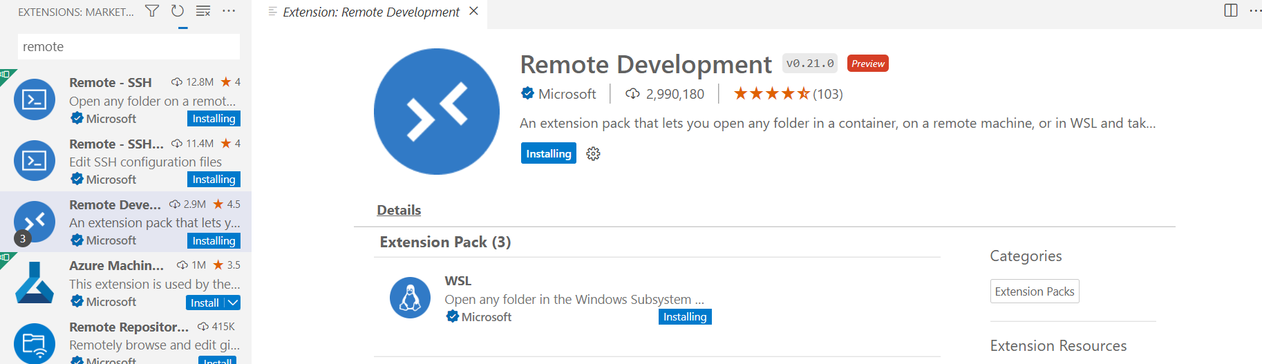Click Installing button for Remote - SSH
This screenshot has width=1262, height=364.
tap(214, 119)
